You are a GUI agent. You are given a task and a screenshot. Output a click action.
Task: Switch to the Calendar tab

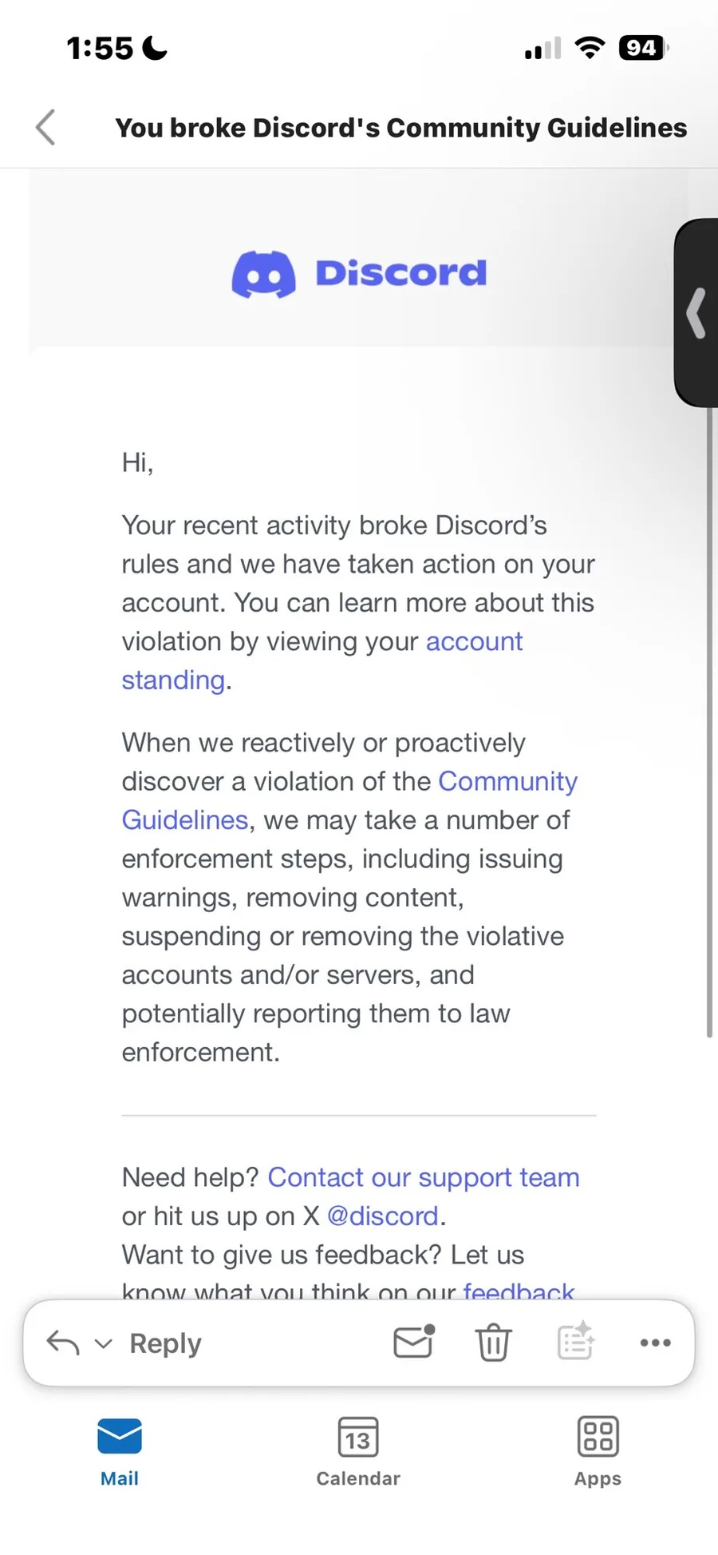[x=358, y=1451]
